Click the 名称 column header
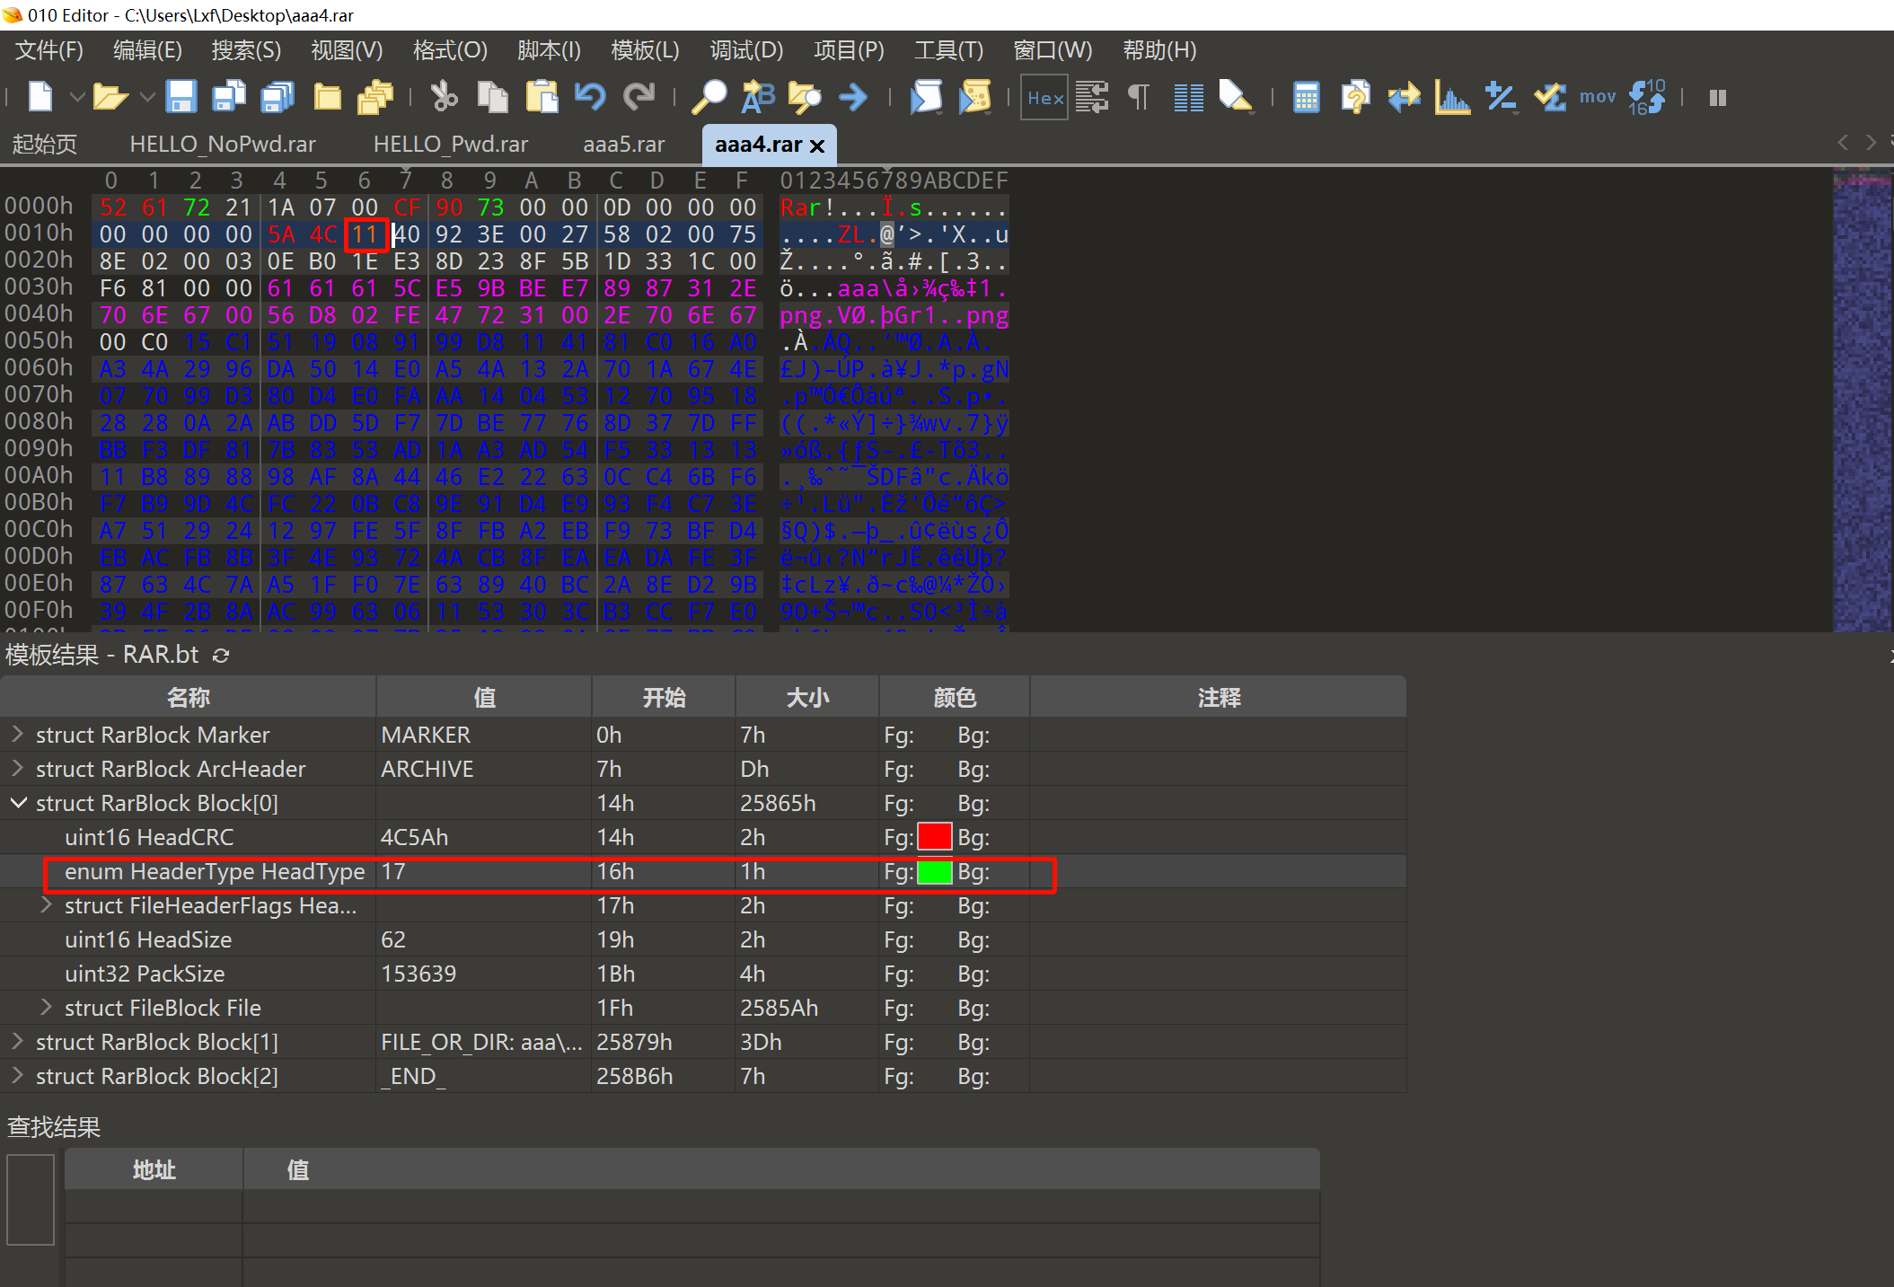 [x=188, y=697]
